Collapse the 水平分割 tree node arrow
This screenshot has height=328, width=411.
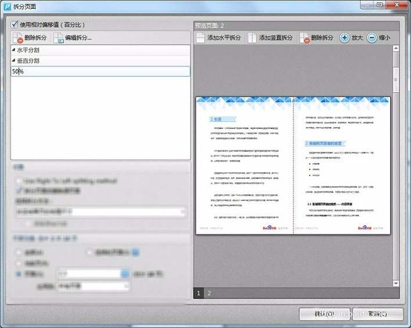(x=14, y=49)
